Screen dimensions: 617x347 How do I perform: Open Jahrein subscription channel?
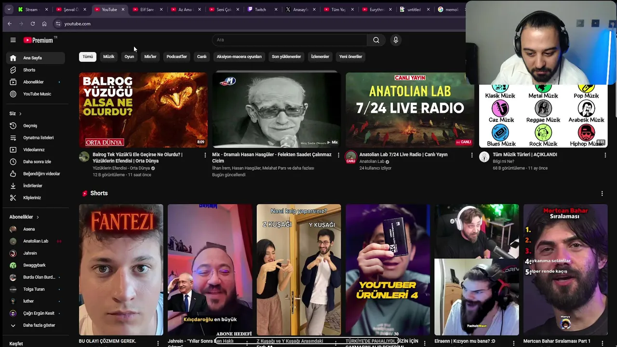pos(36,254)
